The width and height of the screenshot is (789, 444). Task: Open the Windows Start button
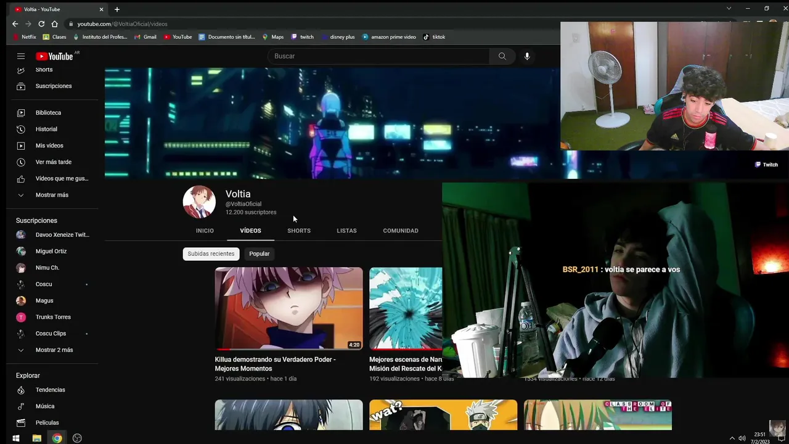[16, 438]
